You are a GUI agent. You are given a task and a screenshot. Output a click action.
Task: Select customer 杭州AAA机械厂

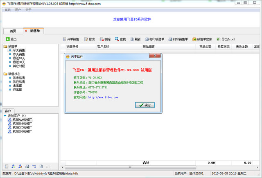[23, 120]
